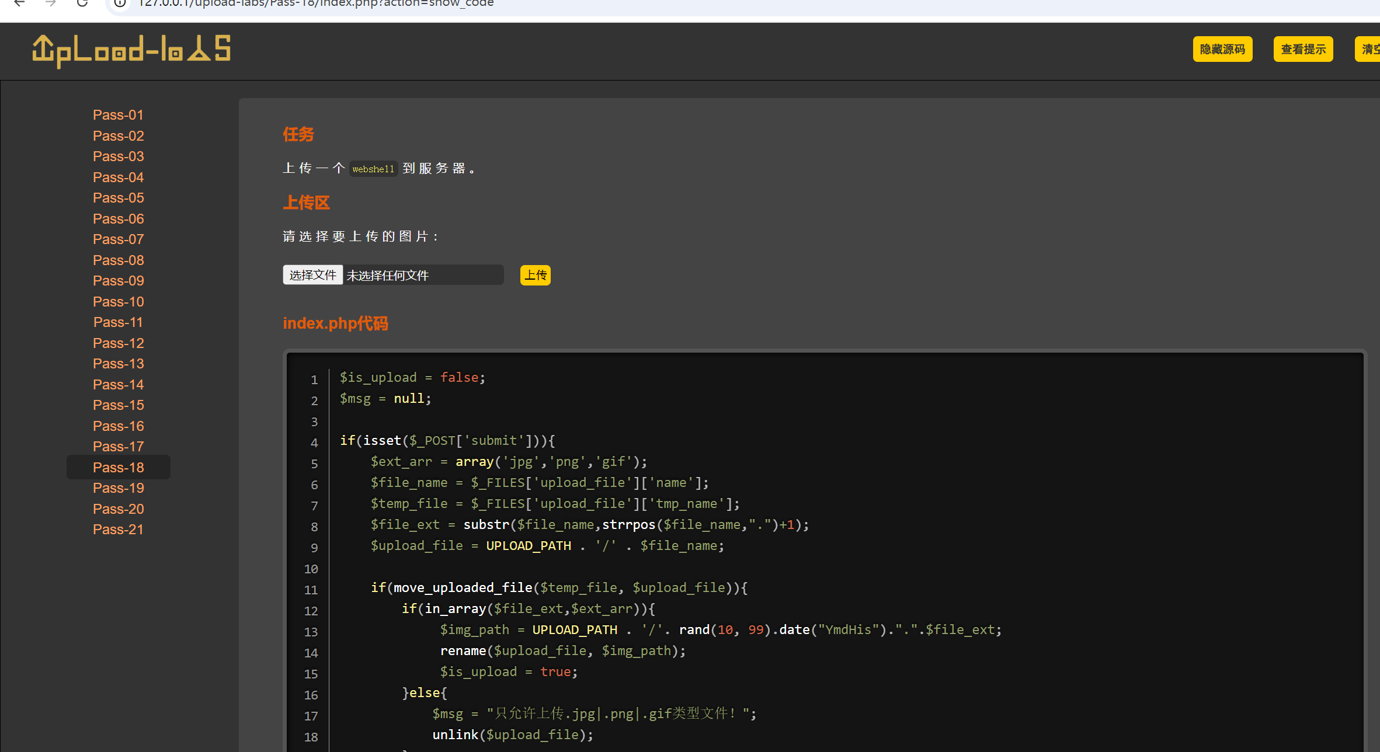
Task: Click the 查看提示 button
Action: [1302, 50]
